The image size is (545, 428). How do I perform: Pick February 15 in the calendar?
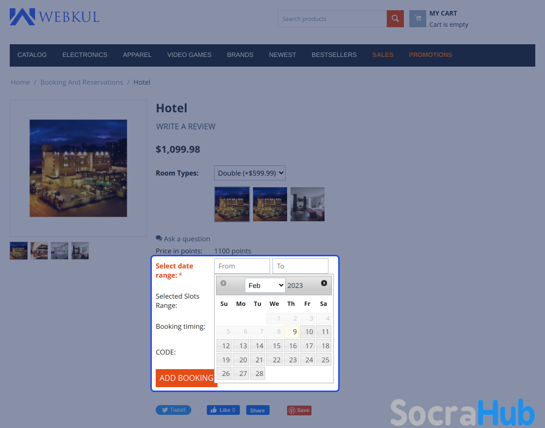[x=274, y=346]
